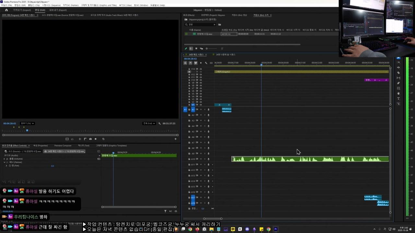Toggle the eye visibility for track V14
Screen dimensions: 415x233
coord(201,69)
